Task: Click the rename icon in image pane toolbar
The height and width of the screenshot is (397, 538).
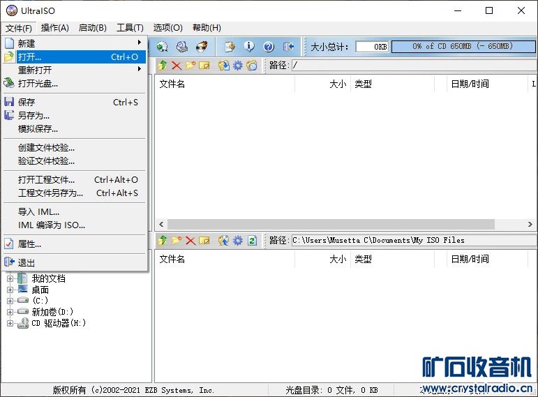Action: coord(204,65)
